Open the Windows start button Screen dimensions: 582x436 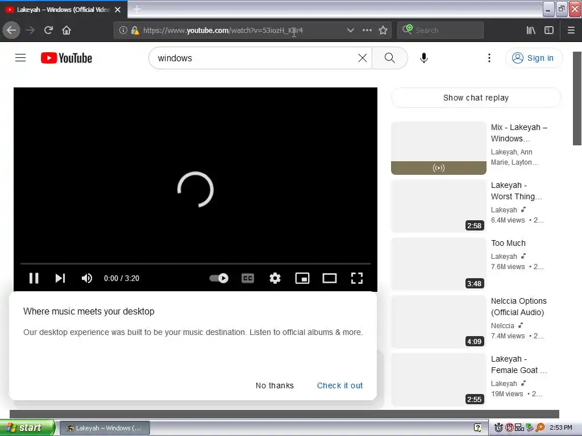[27, 427]
